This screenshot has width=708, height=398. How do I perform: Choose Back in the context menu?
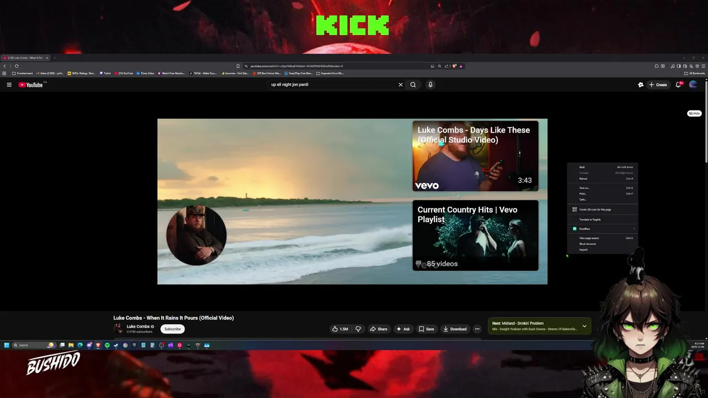point(603,167)
